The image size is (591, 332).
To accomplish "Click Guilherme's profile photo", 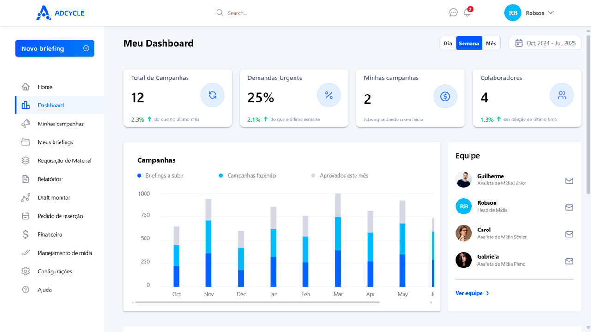I will 464,179.
